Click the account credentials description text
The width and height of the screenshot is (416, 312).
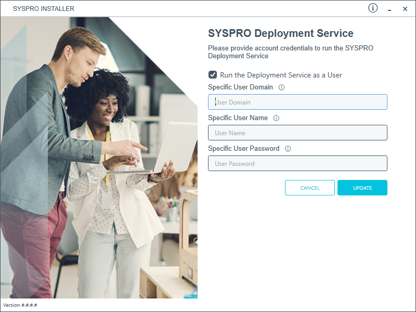tap(290, 52)
